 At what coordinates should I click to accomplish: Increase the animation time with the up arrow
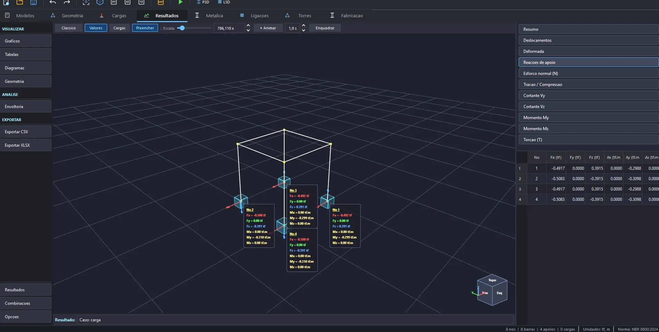coord(303,26)
